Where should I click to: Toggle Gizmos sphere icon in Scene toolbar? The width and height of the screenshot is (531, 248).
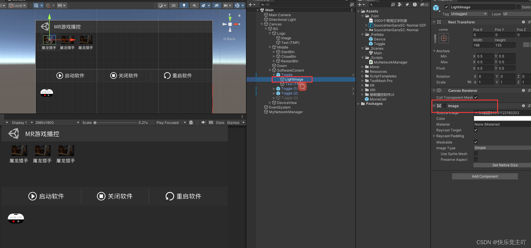click(237, 5)
